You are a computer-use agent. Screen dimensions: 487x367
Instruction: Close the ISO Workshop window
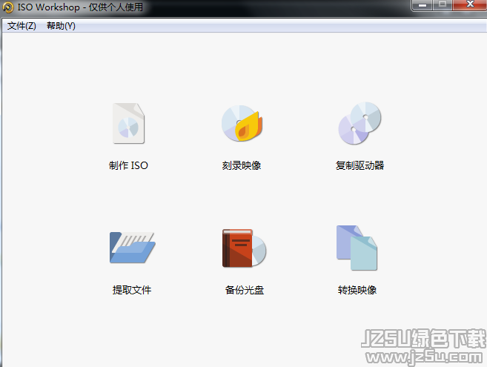coord(470,5)
